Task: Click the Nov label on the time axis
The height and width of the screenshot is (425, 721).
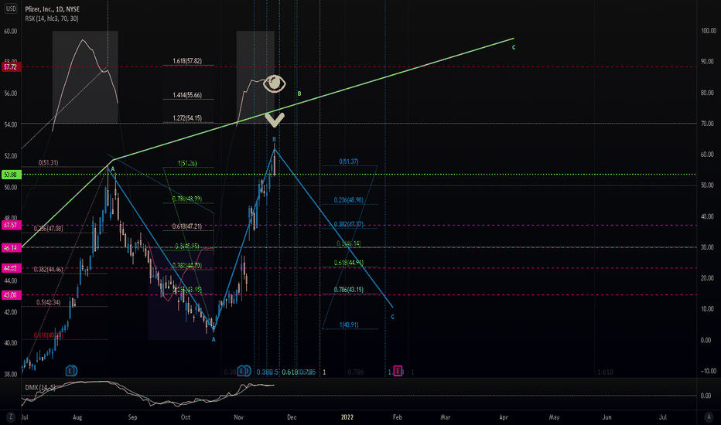Action: (x=238, y=417)
